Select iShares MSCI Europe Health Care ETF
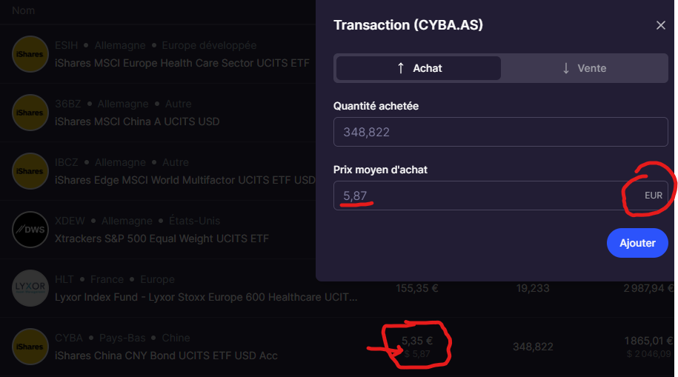 coord(182,63)
